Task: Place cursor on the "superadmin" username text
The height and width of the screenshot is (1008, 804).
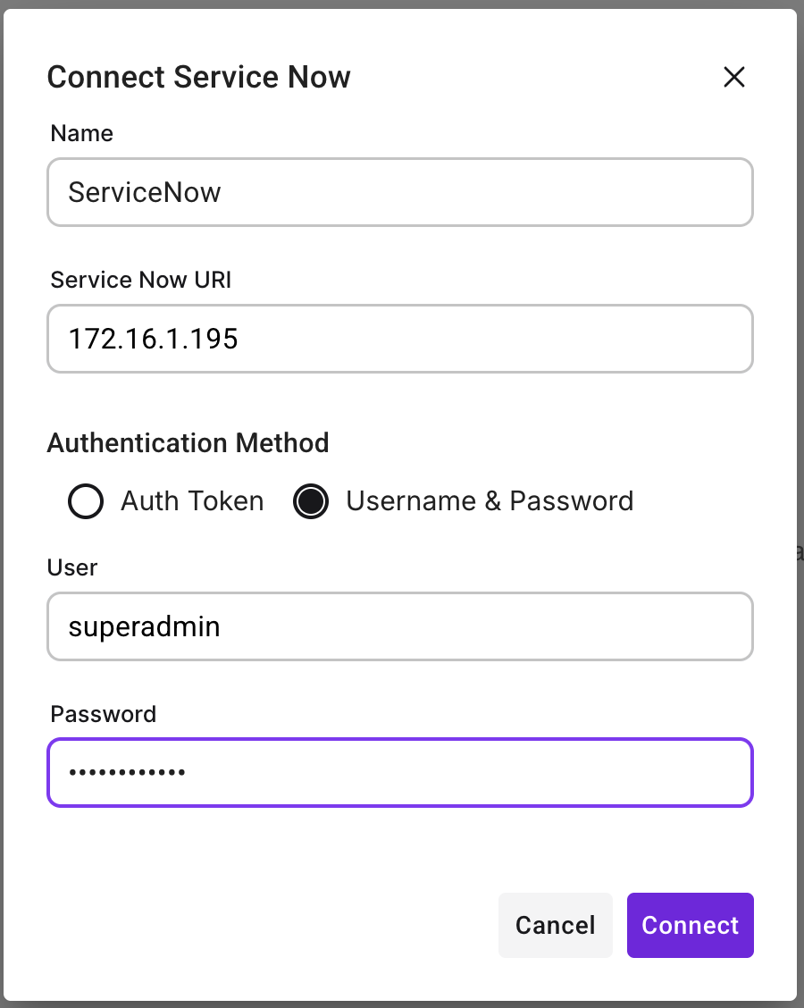Action: tap(144, 627)
